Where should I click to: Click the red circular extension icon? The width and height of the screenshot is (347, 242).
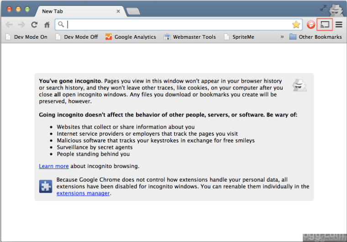coord(311,25)
